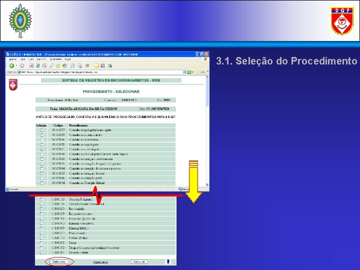This screenshot has width=360, height=270.
Task: Click the page scrollbar down arrow
Action: [207, 185]
